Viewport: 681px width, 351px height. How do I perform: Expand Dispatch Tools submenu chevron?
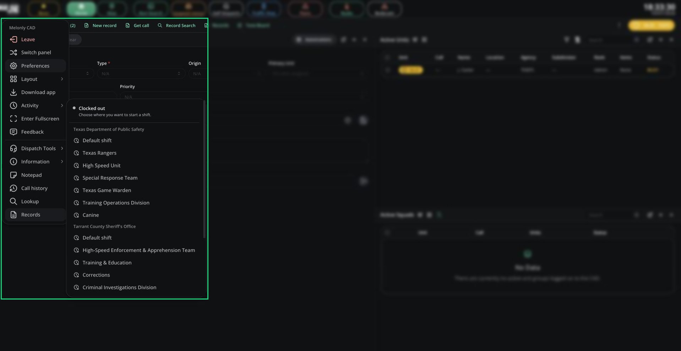[x=62, y=148]
